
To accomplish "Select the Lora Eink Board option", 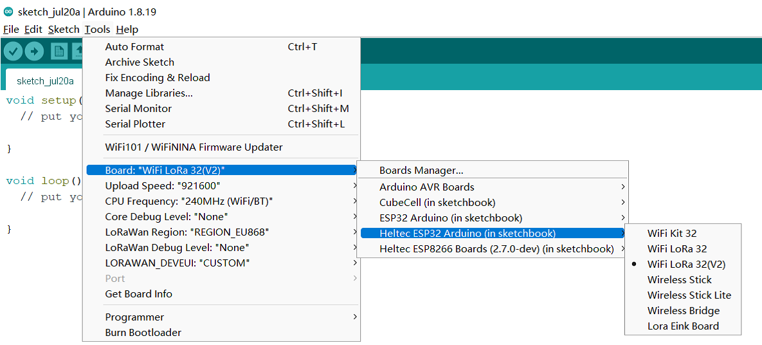I will [683, 326].
